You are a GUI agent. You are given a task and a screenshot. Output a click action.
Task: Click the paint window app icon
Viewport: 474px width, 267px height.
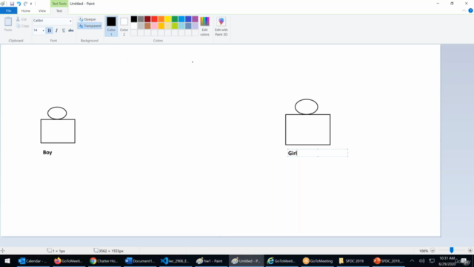(x=3, y=4)
